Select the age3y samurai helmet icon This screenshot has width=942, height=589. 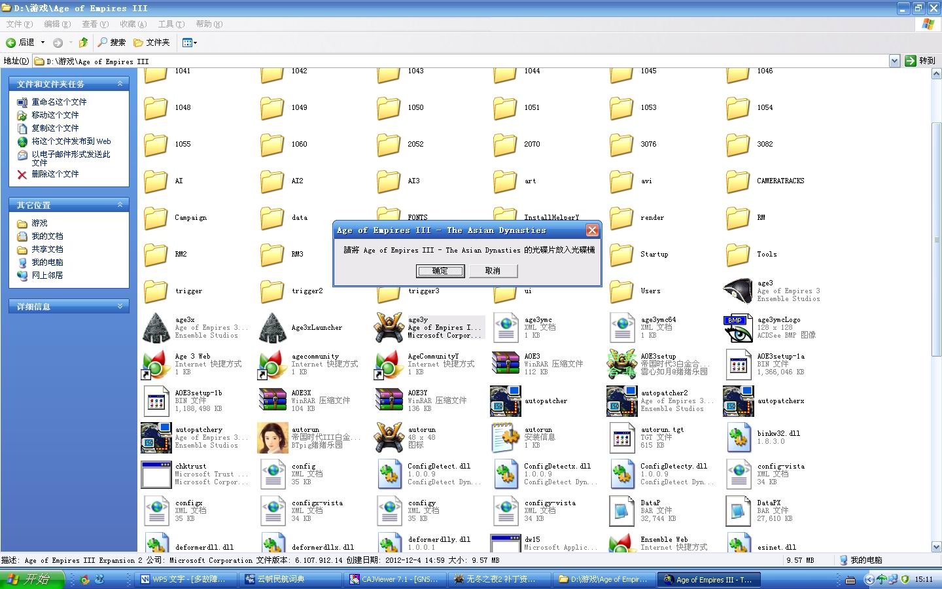pos(389,328)
